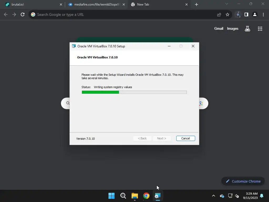Open the clock and date panel

pos(250,196)
